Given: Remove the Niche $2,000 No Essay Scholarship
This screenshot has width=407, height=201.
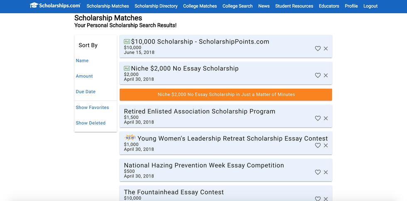Looking at the screenshot, I should (x=326, y=75).
